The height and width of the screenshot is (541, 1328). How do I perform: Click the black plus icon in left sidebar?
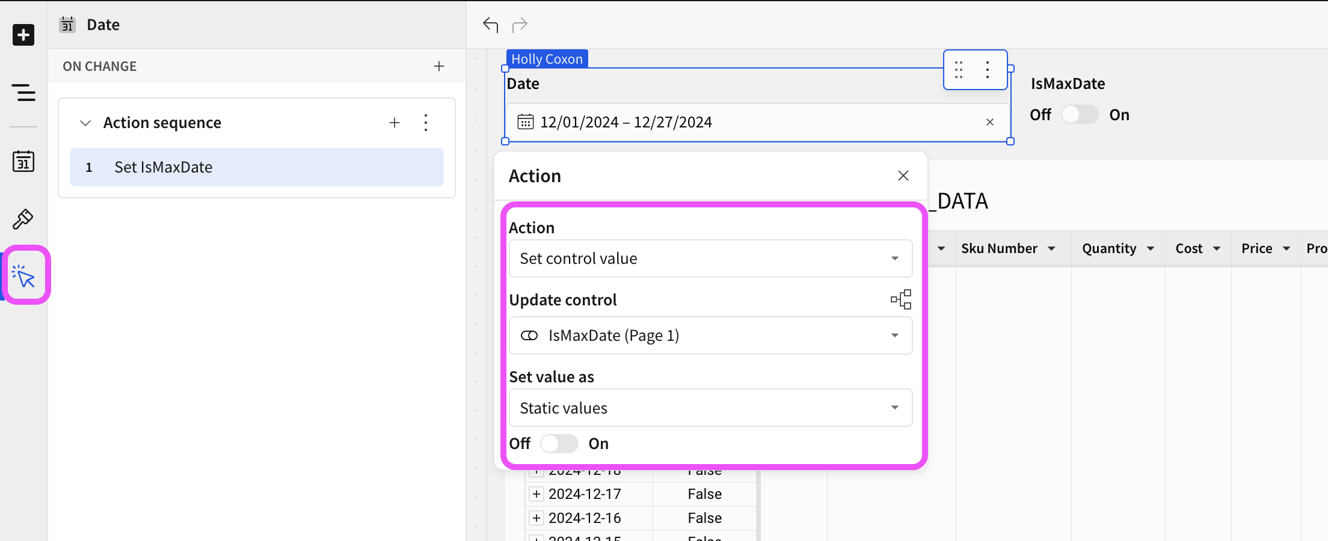click(23, 34)
